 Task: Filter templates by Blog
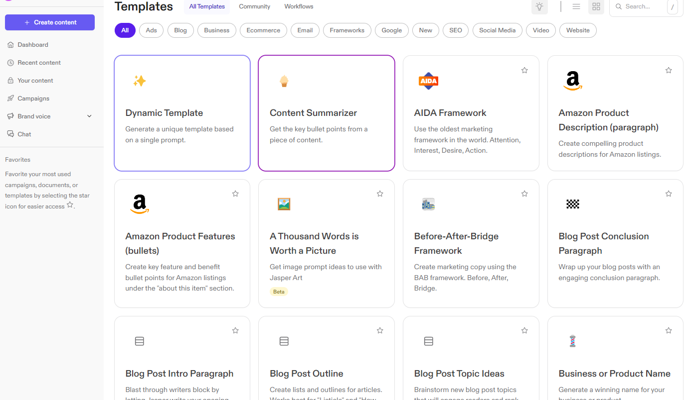pos(180,30)
